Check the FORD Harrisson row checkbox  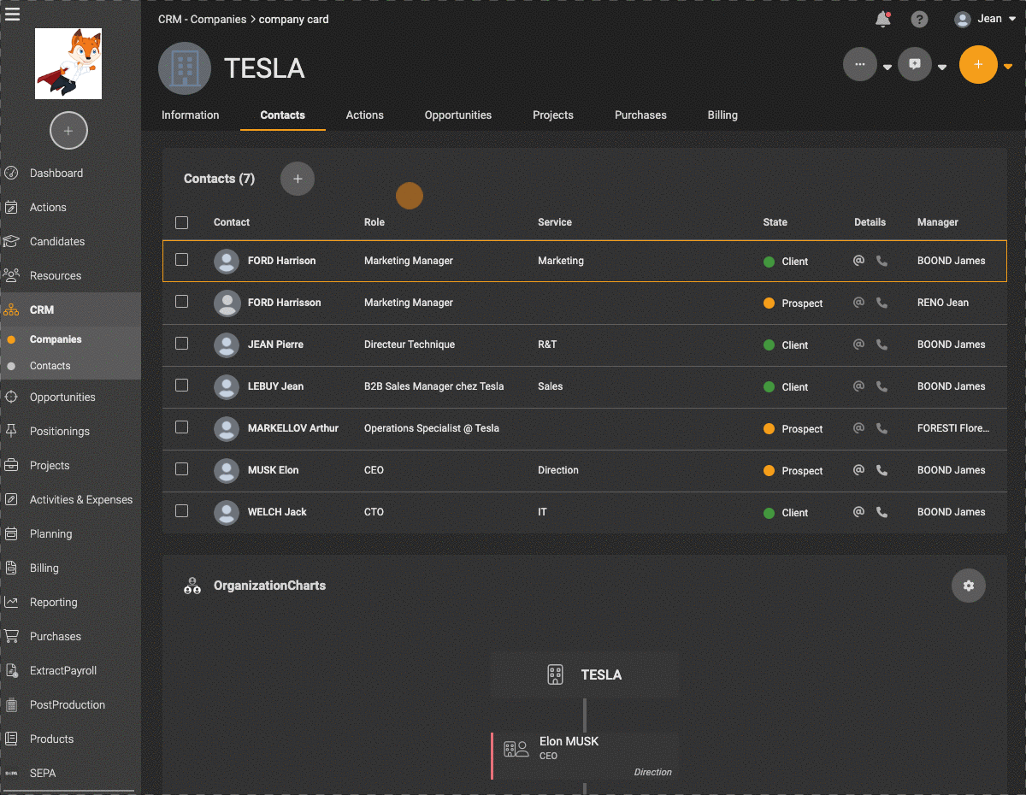coord(181,302)
